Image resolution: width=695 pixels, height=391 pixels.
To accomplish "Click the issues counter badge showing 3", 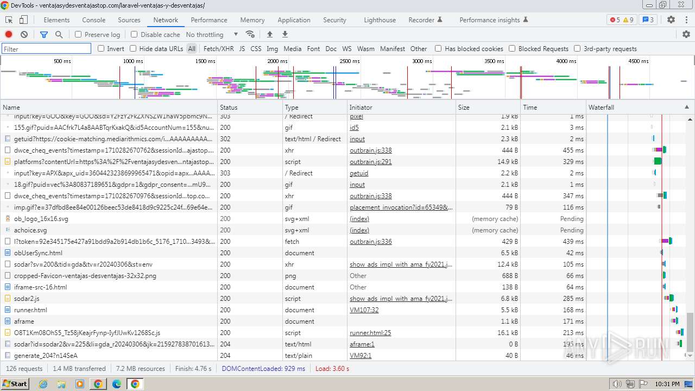I will point(648,20).
